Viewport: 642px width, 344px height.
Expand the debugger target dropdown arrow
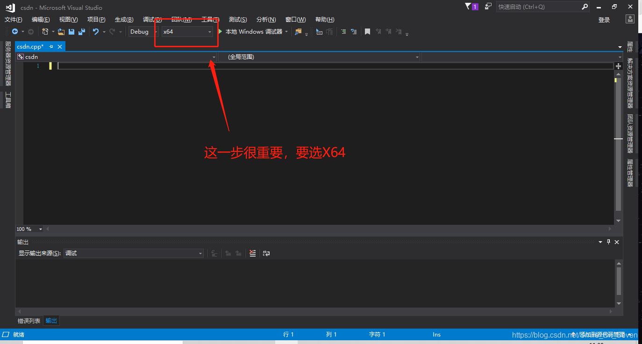(286, 32)
